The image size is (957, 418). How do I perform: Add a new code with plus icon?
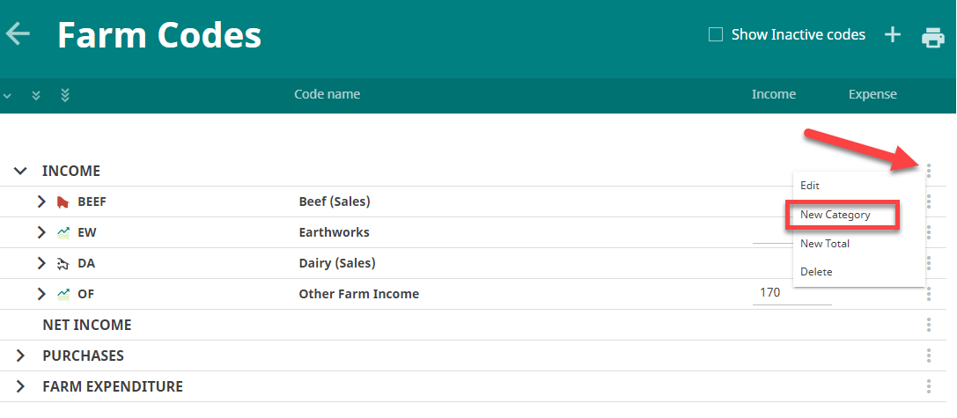click(x=893, y=35)
